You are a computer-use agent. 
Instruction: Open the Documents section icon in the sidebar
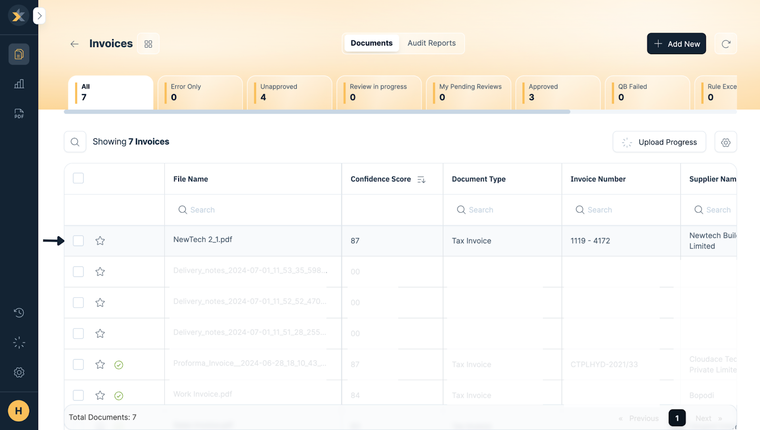[19, 54]
